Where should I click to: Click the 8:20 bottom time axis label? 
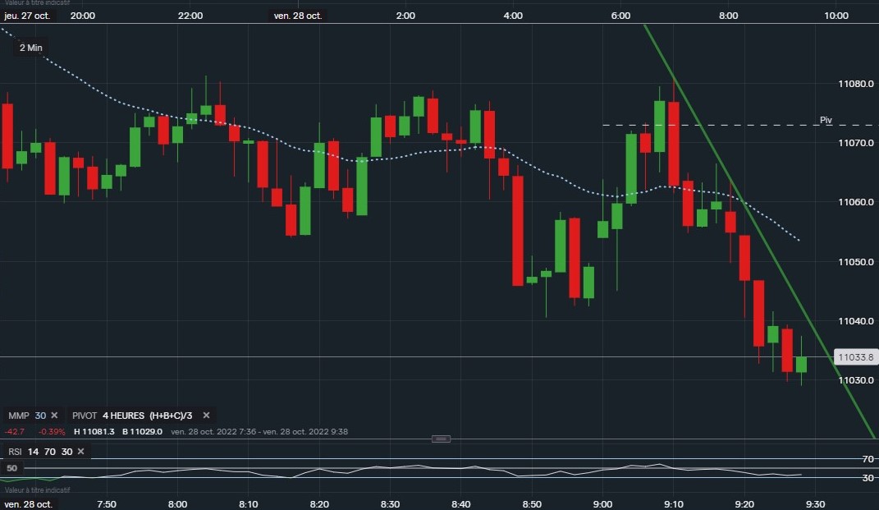[319, 503]
